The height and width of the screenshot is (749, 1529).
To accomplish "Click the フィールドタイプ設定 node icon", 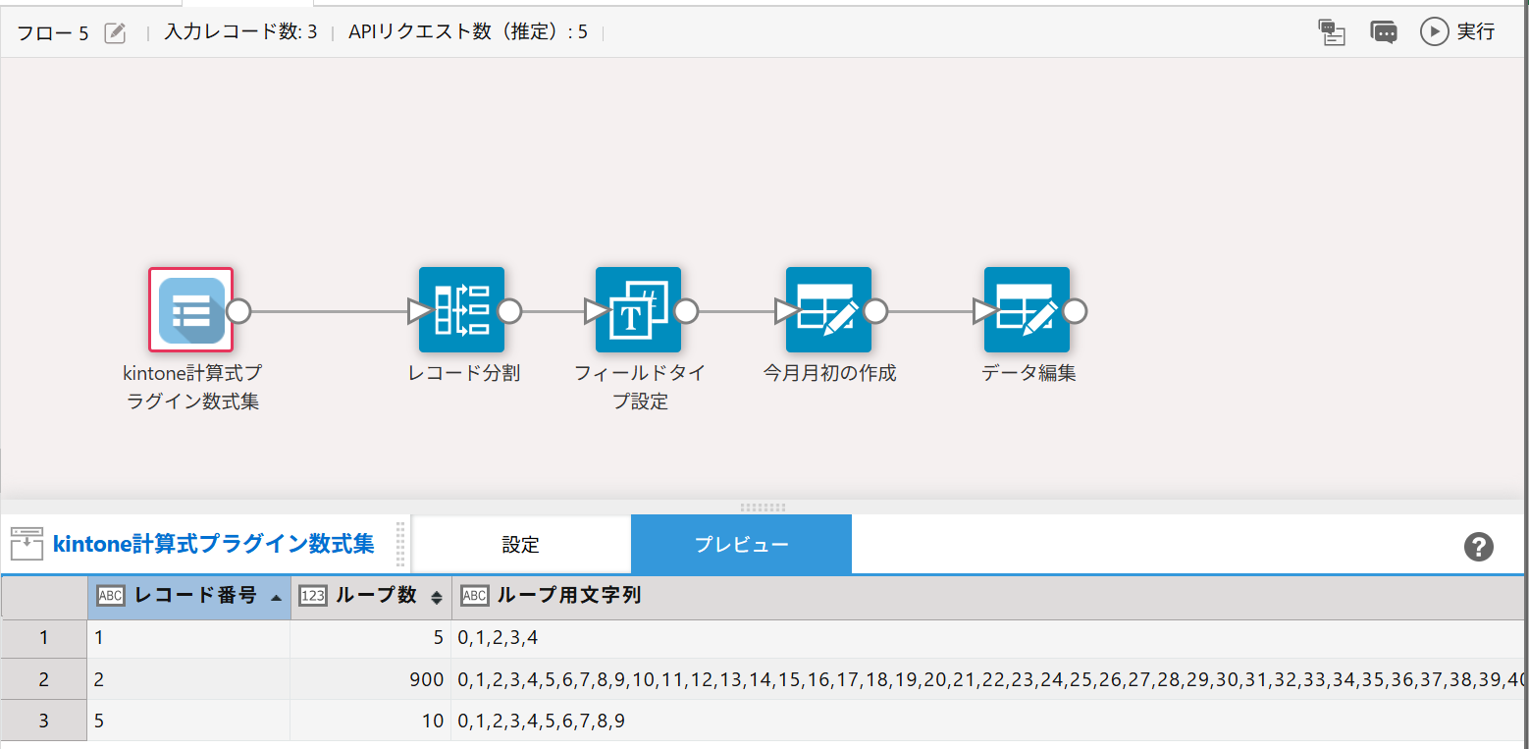I will 638,310.
